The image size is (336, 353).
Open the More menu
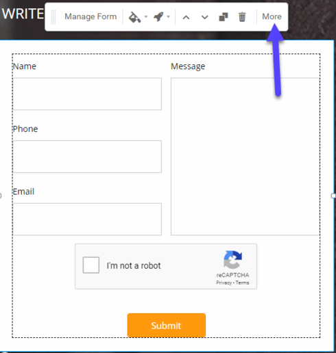pos(272,16)
